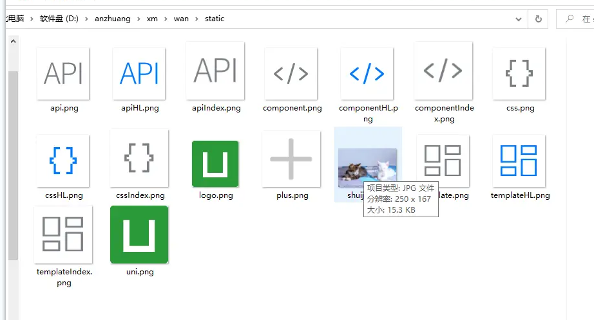The width and height of the screenshot is (594, 320).
Task: Click the cssIndex.png file icon
Action: (139, 158)
